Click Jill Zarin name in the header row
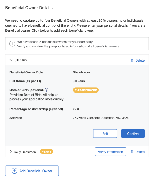159x181 pixels. [21, 60]
